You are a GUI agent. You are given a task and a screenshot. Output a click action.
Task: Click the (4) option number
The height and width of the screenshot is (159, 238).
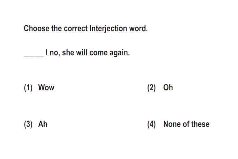pyautogui.click(x=151, y=124)
